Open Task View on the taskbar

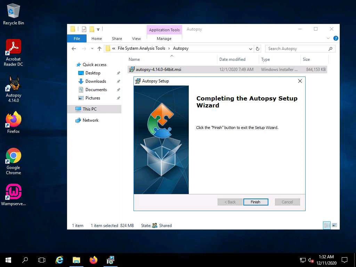(42, 260)
